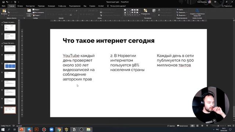Create a new slide (Создать слайд)
Image resolution: width=235 pixels, height=132 pixels.
[29, 12]
